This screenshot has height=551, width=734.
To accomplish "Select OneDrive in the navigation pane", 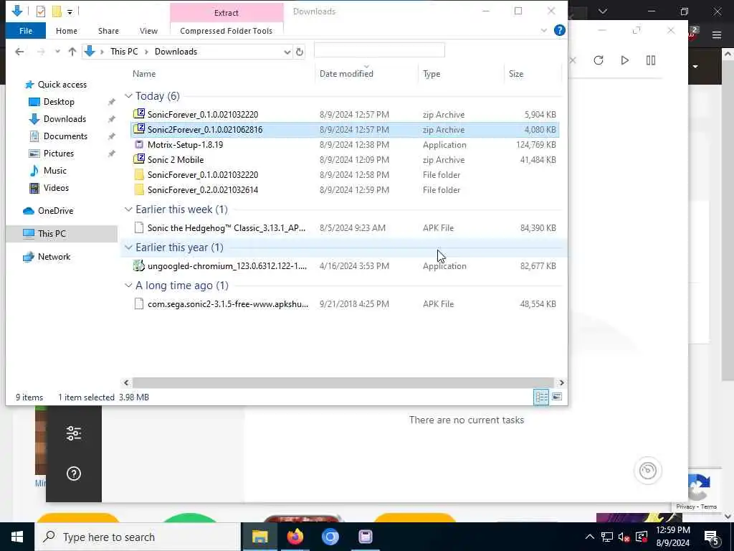I will point(55,211).
